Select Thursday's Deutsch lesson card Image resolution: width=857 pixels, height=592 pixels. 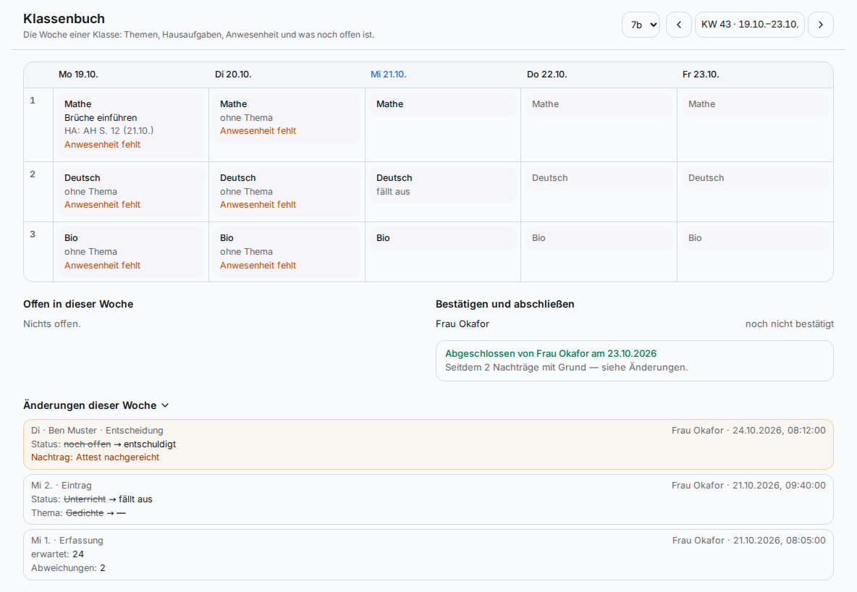(599, 178)
